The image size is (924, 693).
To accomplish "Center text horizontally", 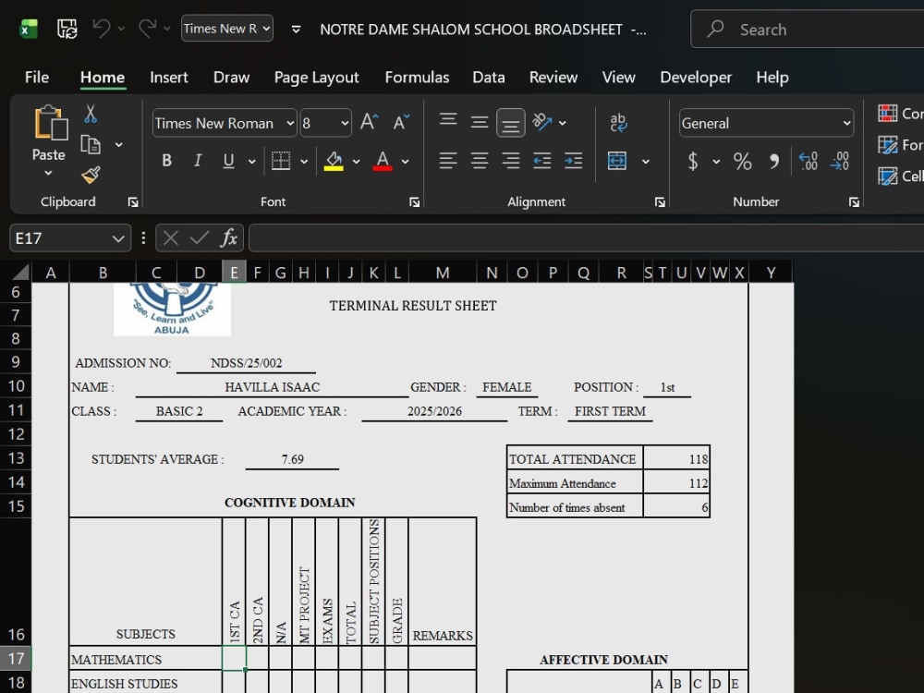I will 479,160.
